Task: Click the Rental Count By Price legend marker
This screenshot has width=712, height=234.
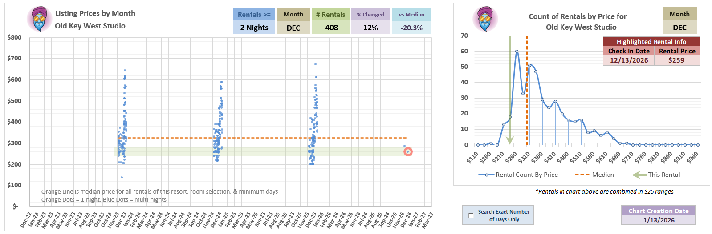Action: 487,175
